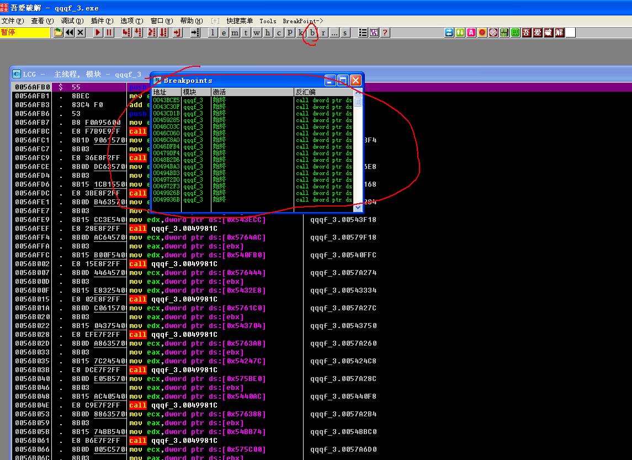Click the orange circle plugin icon

tap(482, 33)
